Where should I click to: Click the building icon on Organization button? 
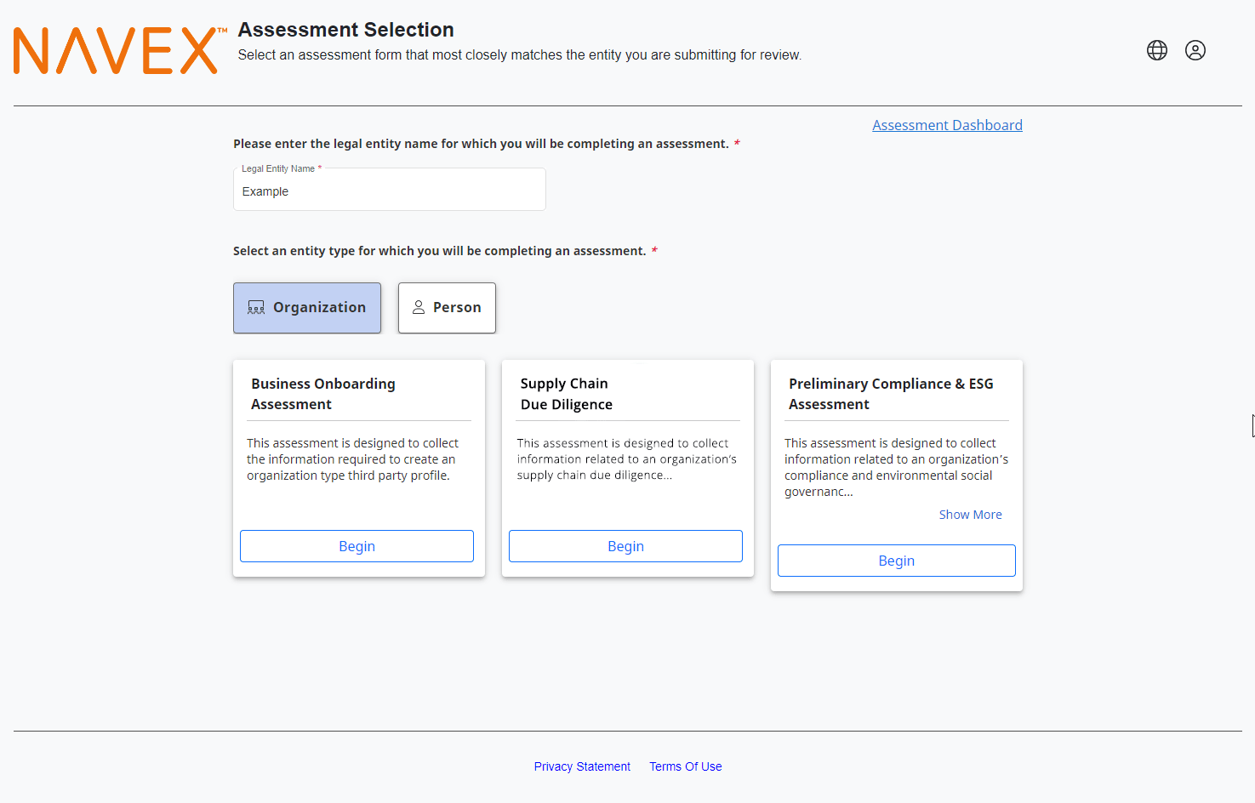point(255,307)
